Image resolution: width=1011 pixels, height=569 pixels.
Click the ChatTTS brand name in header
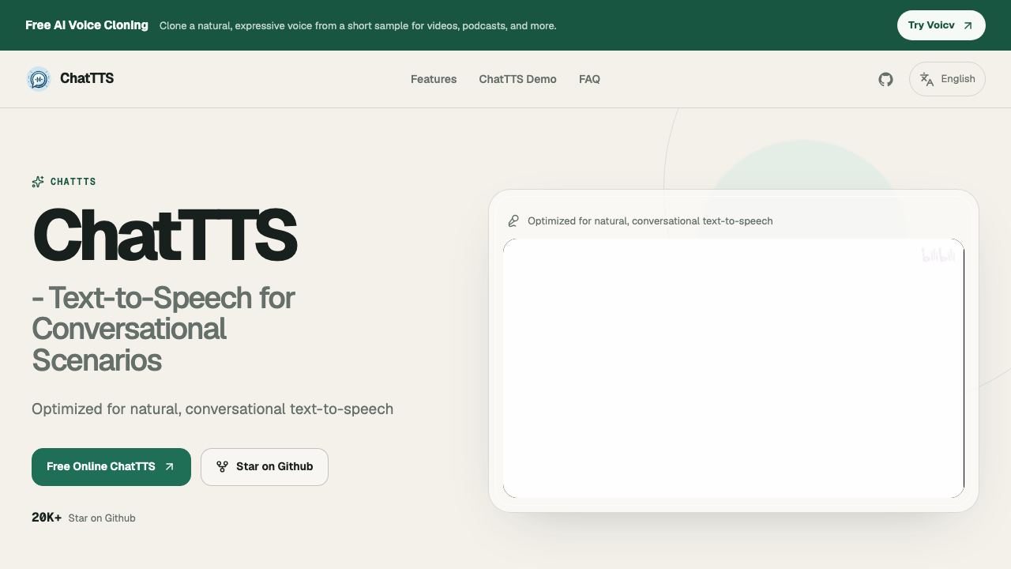tap(87, 78)
